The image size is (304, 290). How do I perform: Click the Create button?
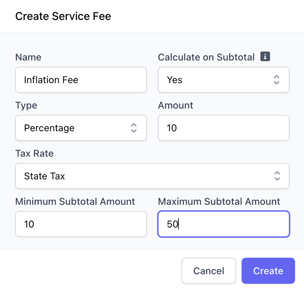coord(268,271)
